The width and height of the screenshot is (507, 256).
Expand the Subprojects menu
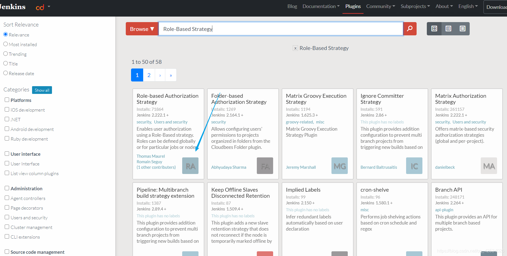coord(415,6)
